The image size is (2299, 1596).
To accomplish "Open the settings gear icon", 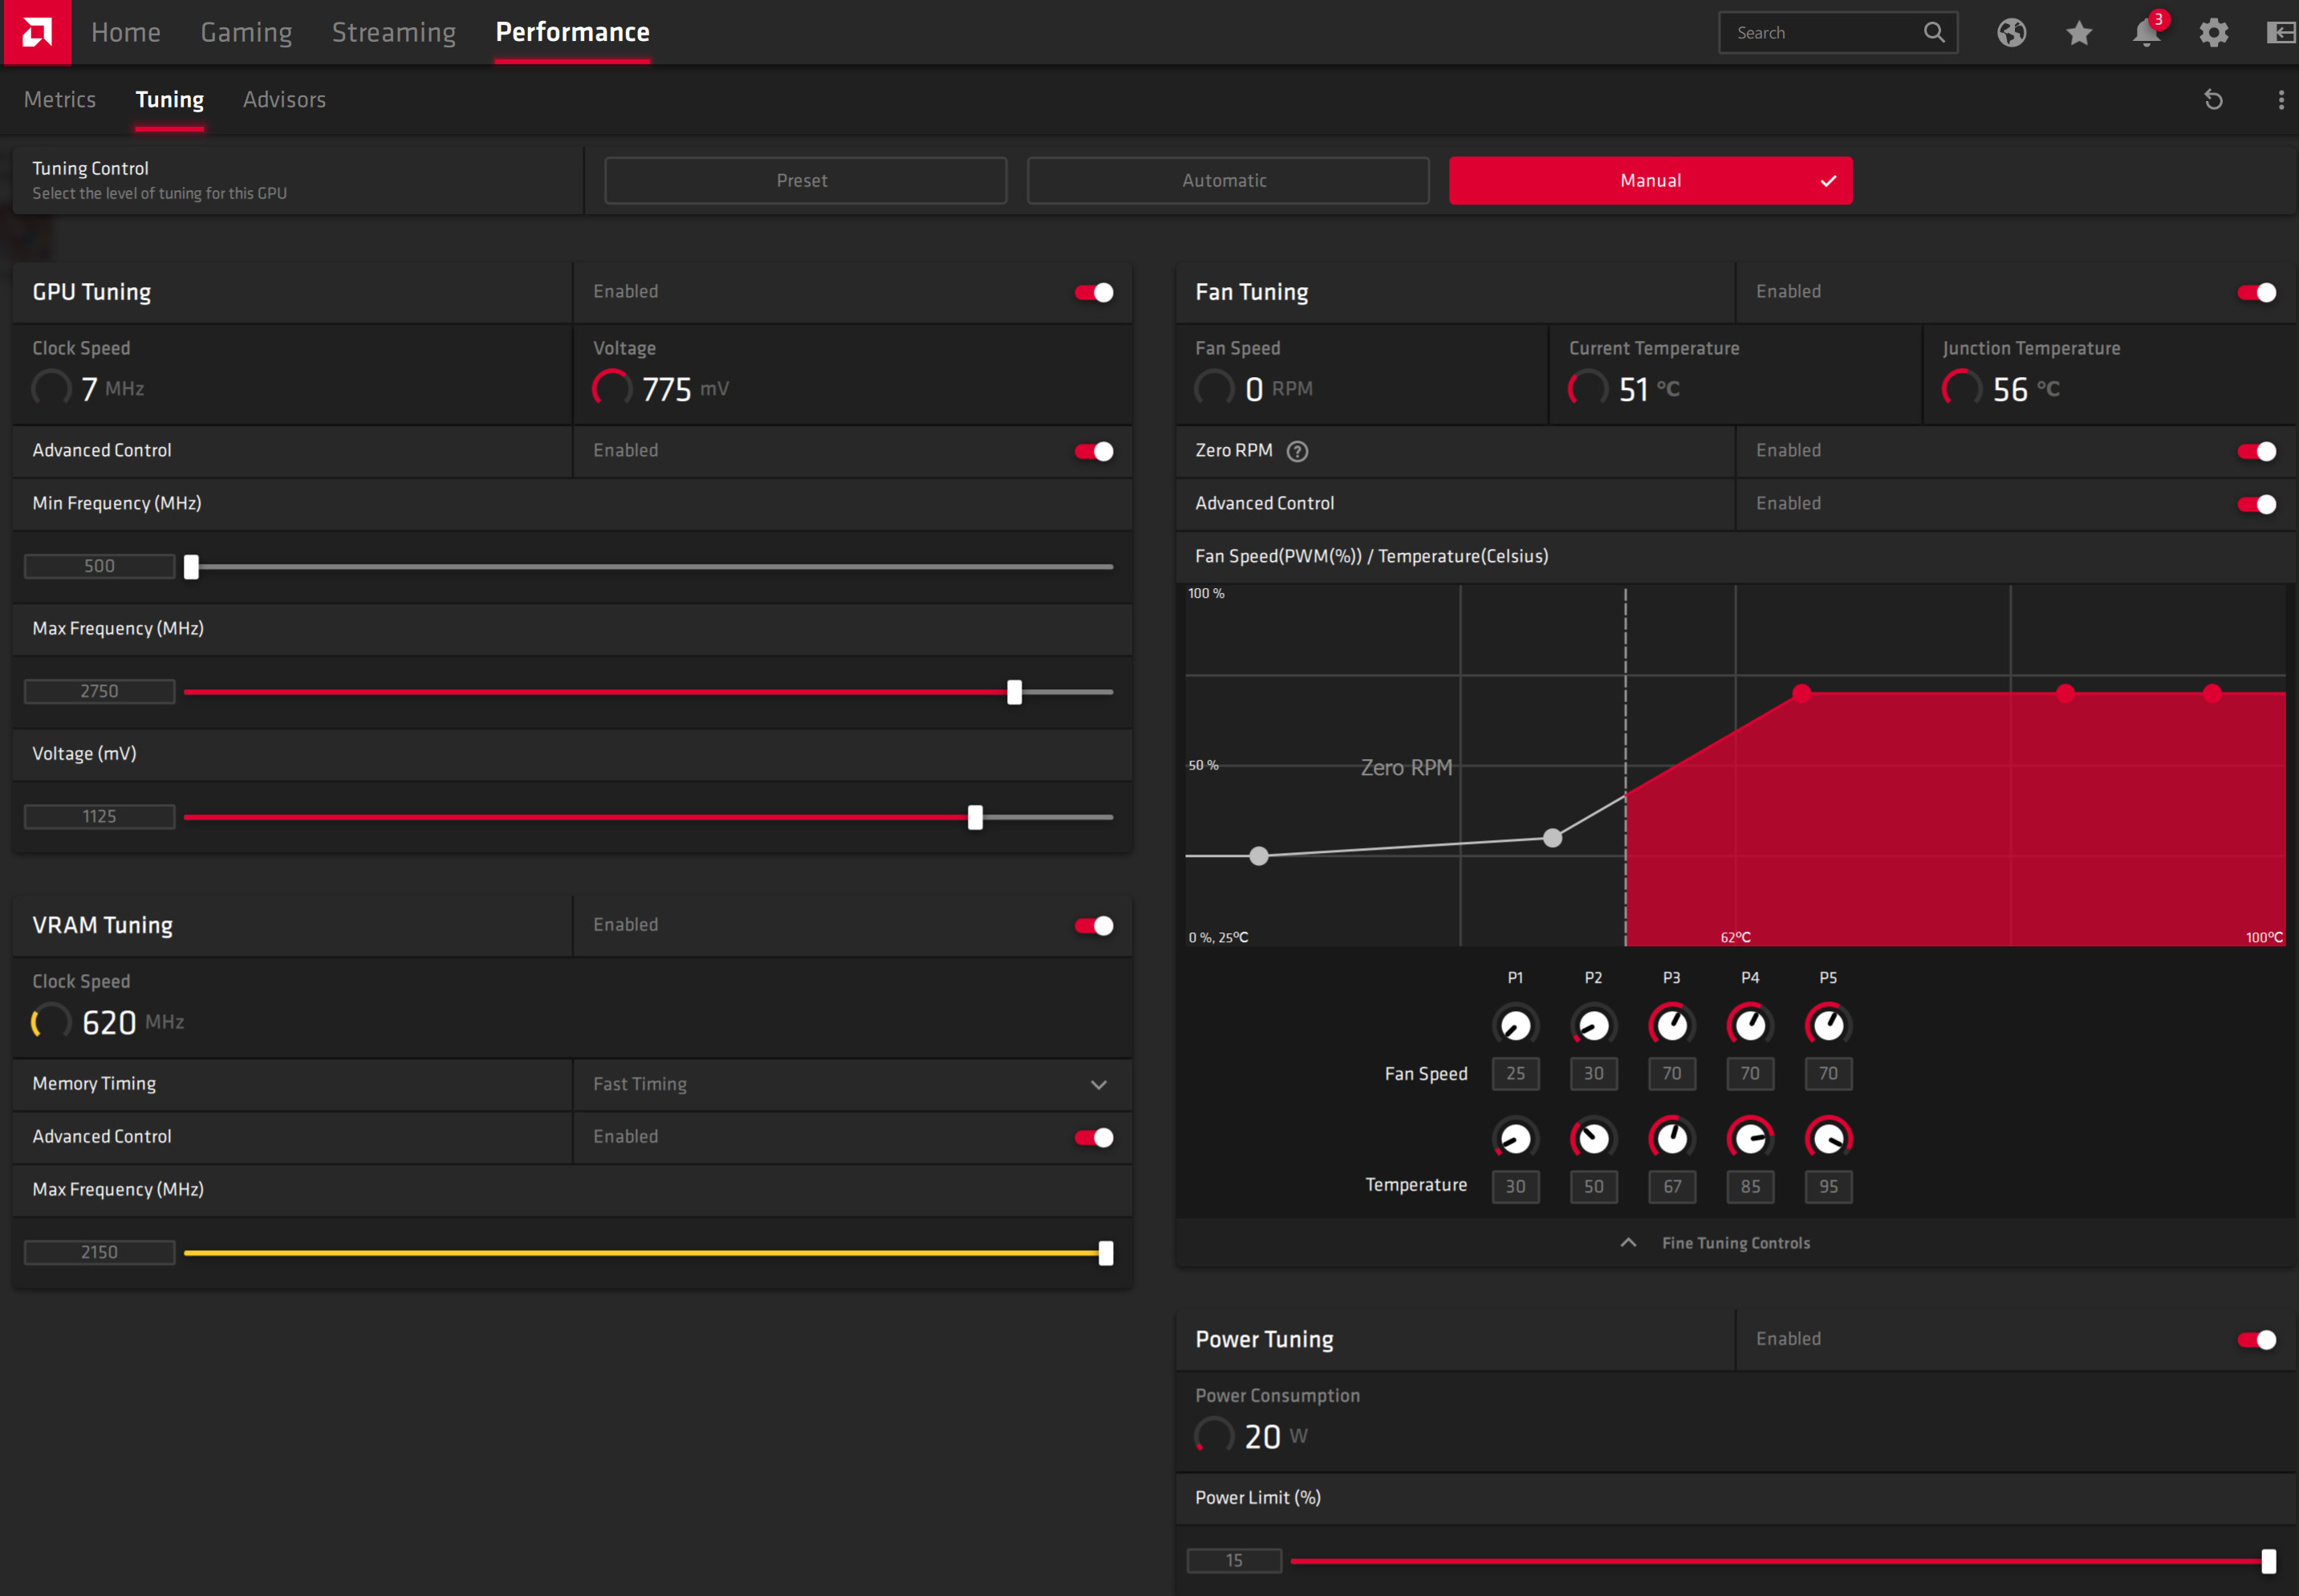I will click(2213, 33).
